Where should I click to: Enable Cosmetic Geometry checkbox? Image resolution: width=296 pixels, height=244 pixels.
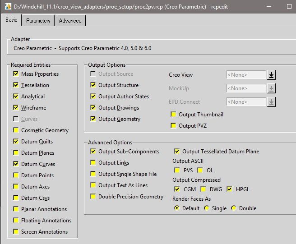pyautogui.click(x=16, y=130)
